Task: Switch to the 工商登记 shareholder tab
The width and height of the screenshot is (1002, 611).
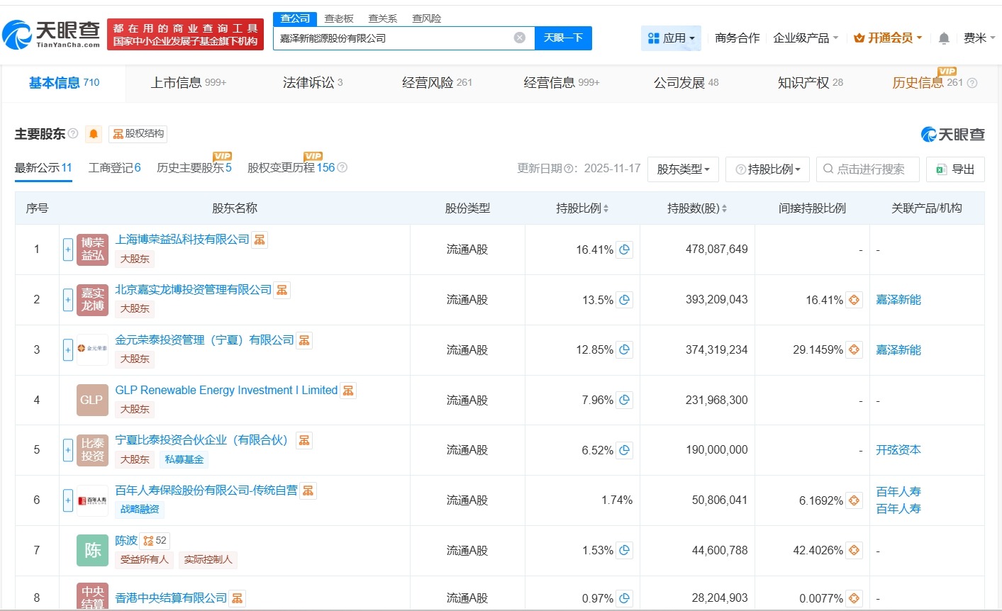Action: click(x=113, y=168)
